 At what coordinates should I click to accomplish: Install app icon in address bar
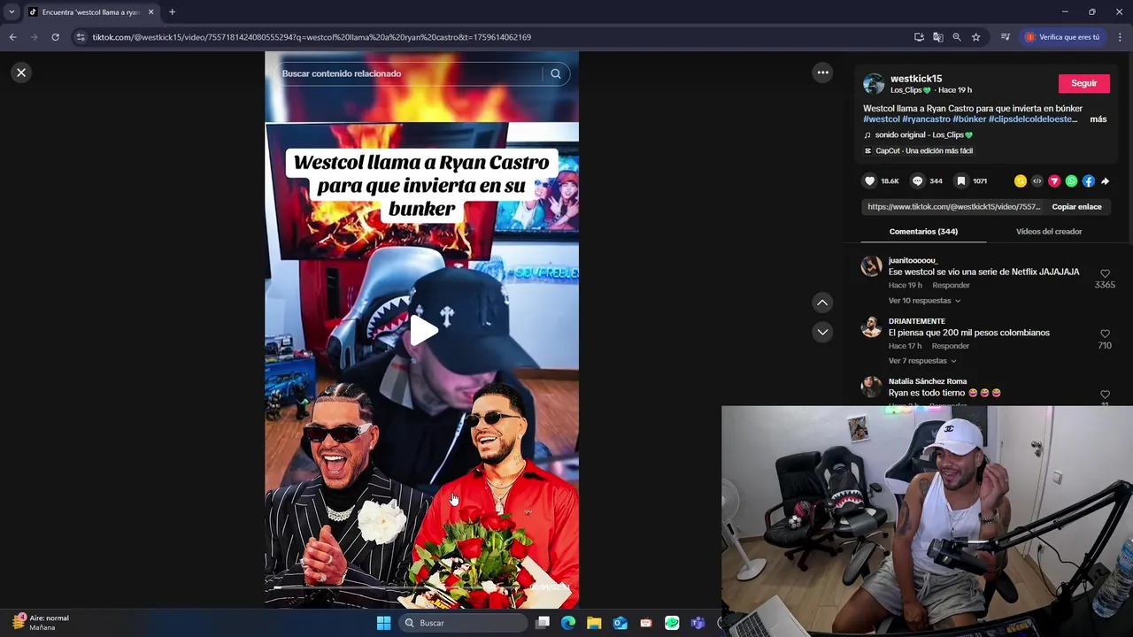coord(919,37)
